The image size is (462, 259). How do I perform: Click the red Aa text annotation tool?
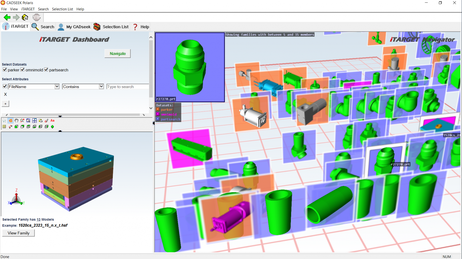(x=53, y=121)
